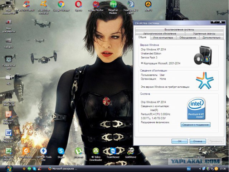
Task: Click Skype icon in quick launch
Action: point(34,169)
